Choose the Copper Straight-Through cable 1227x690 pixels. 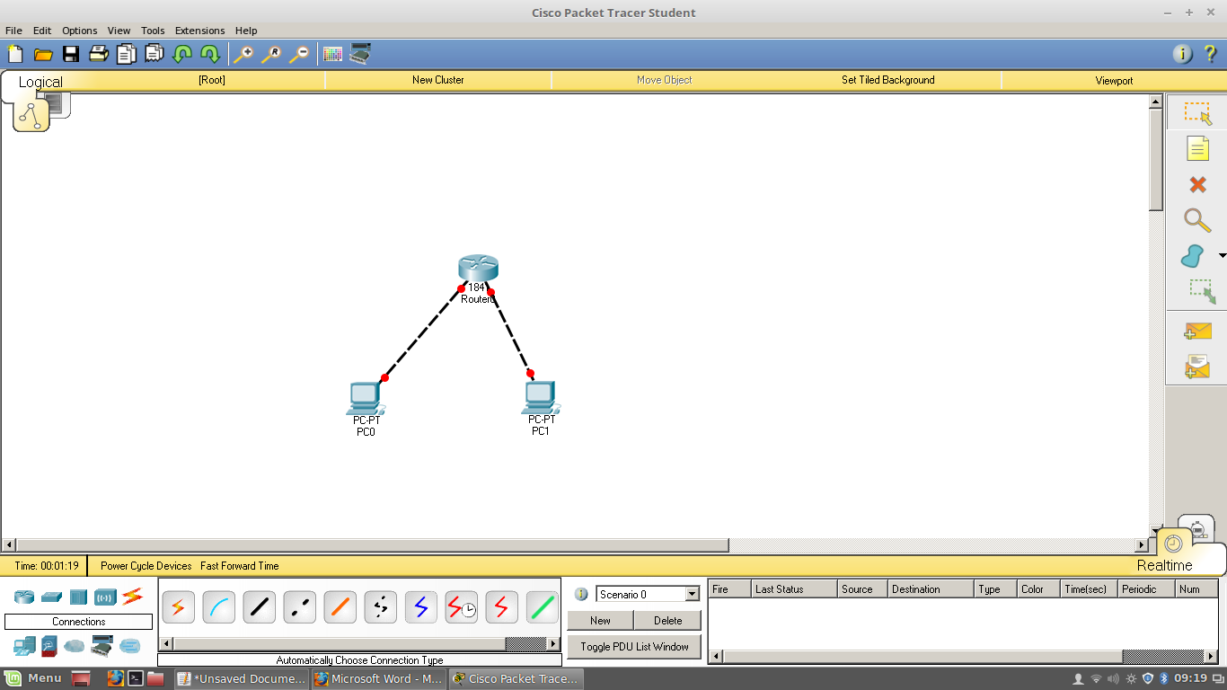click(259, 607)
